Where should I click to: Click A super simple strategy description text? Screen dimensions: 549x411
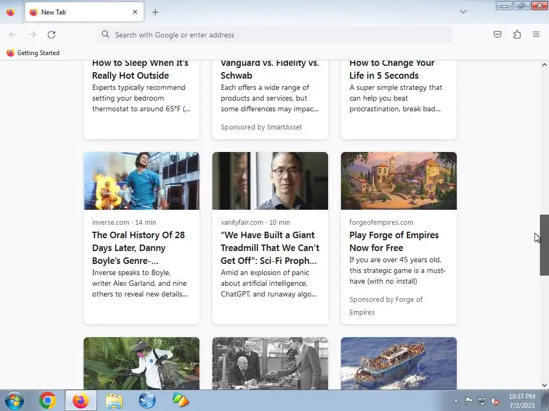(396, 98)
